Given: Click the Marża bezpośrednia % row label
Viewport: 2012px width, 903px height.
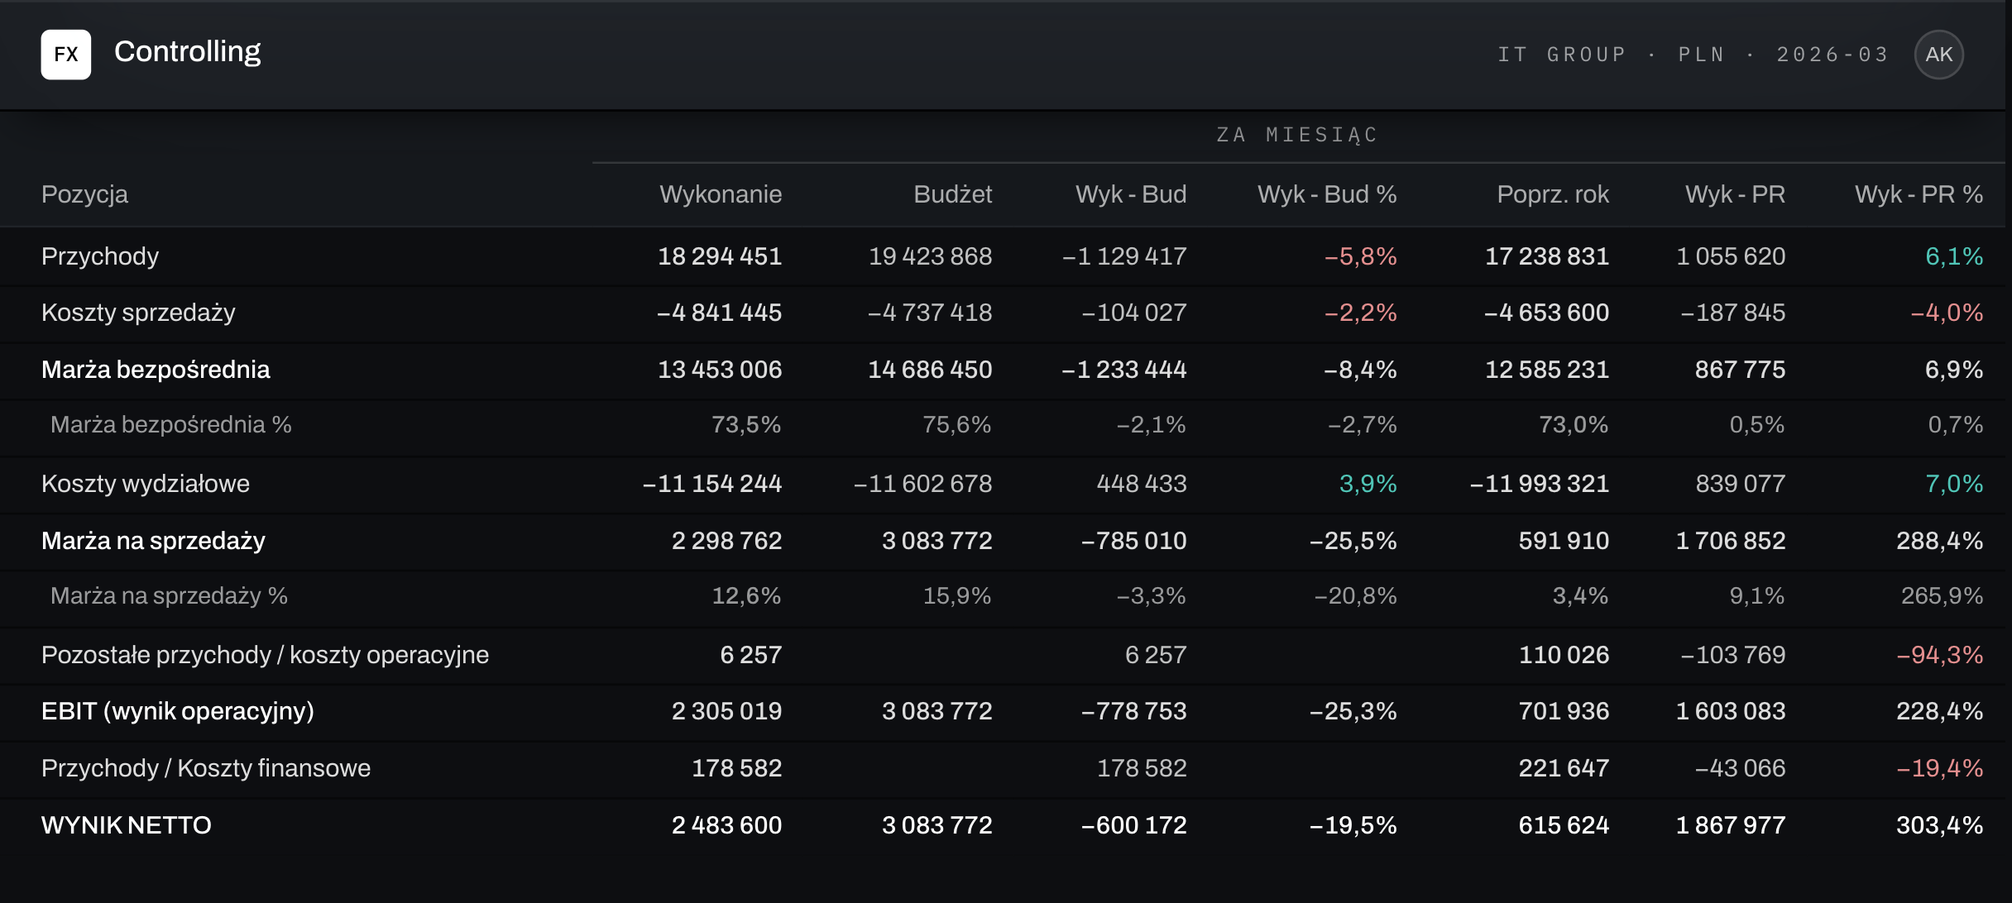Looking at the screenshot, I should (171, 425).
